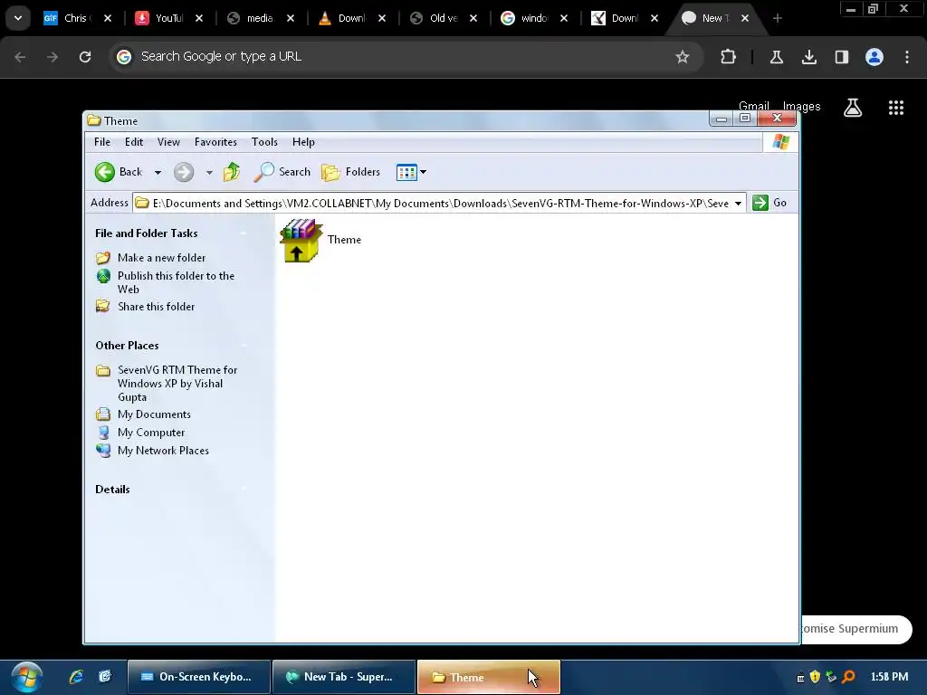
Task: Collapse the Other Places section
Action: [x=244, y=345]
